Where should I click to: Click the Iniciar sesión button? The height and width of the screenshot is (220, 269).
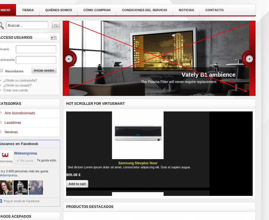44,70
